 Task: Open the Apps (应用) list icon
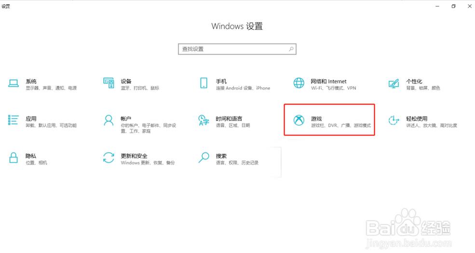coord(14,120)
